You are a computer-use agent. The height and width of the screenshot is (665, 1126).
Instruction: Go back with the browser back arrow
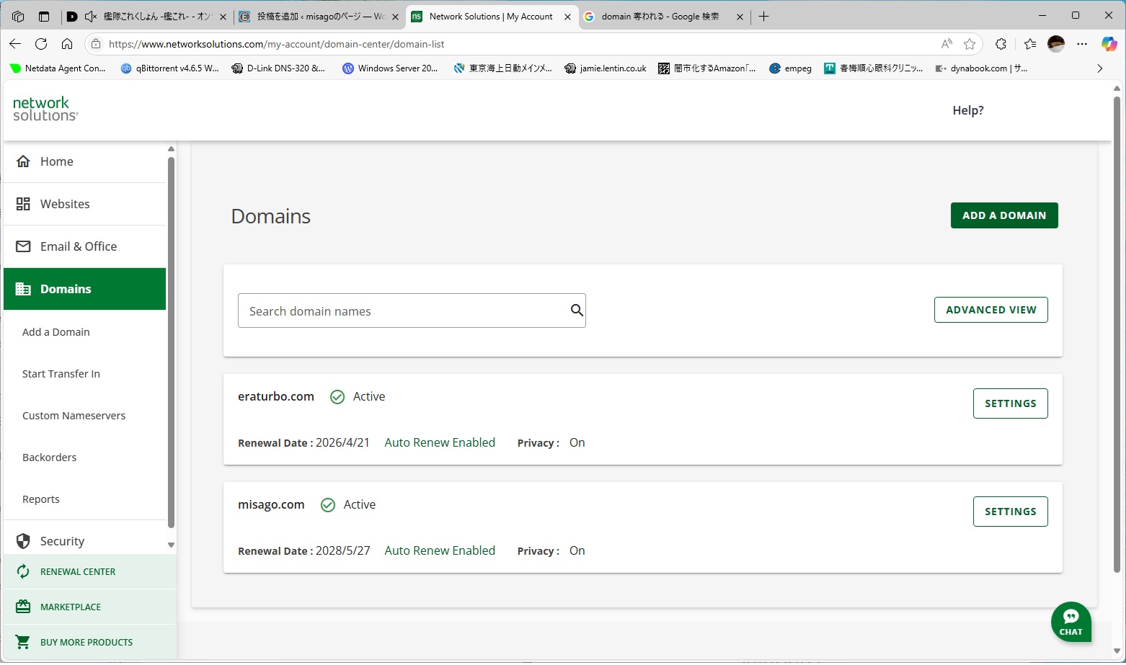click(x=15, y=44)
